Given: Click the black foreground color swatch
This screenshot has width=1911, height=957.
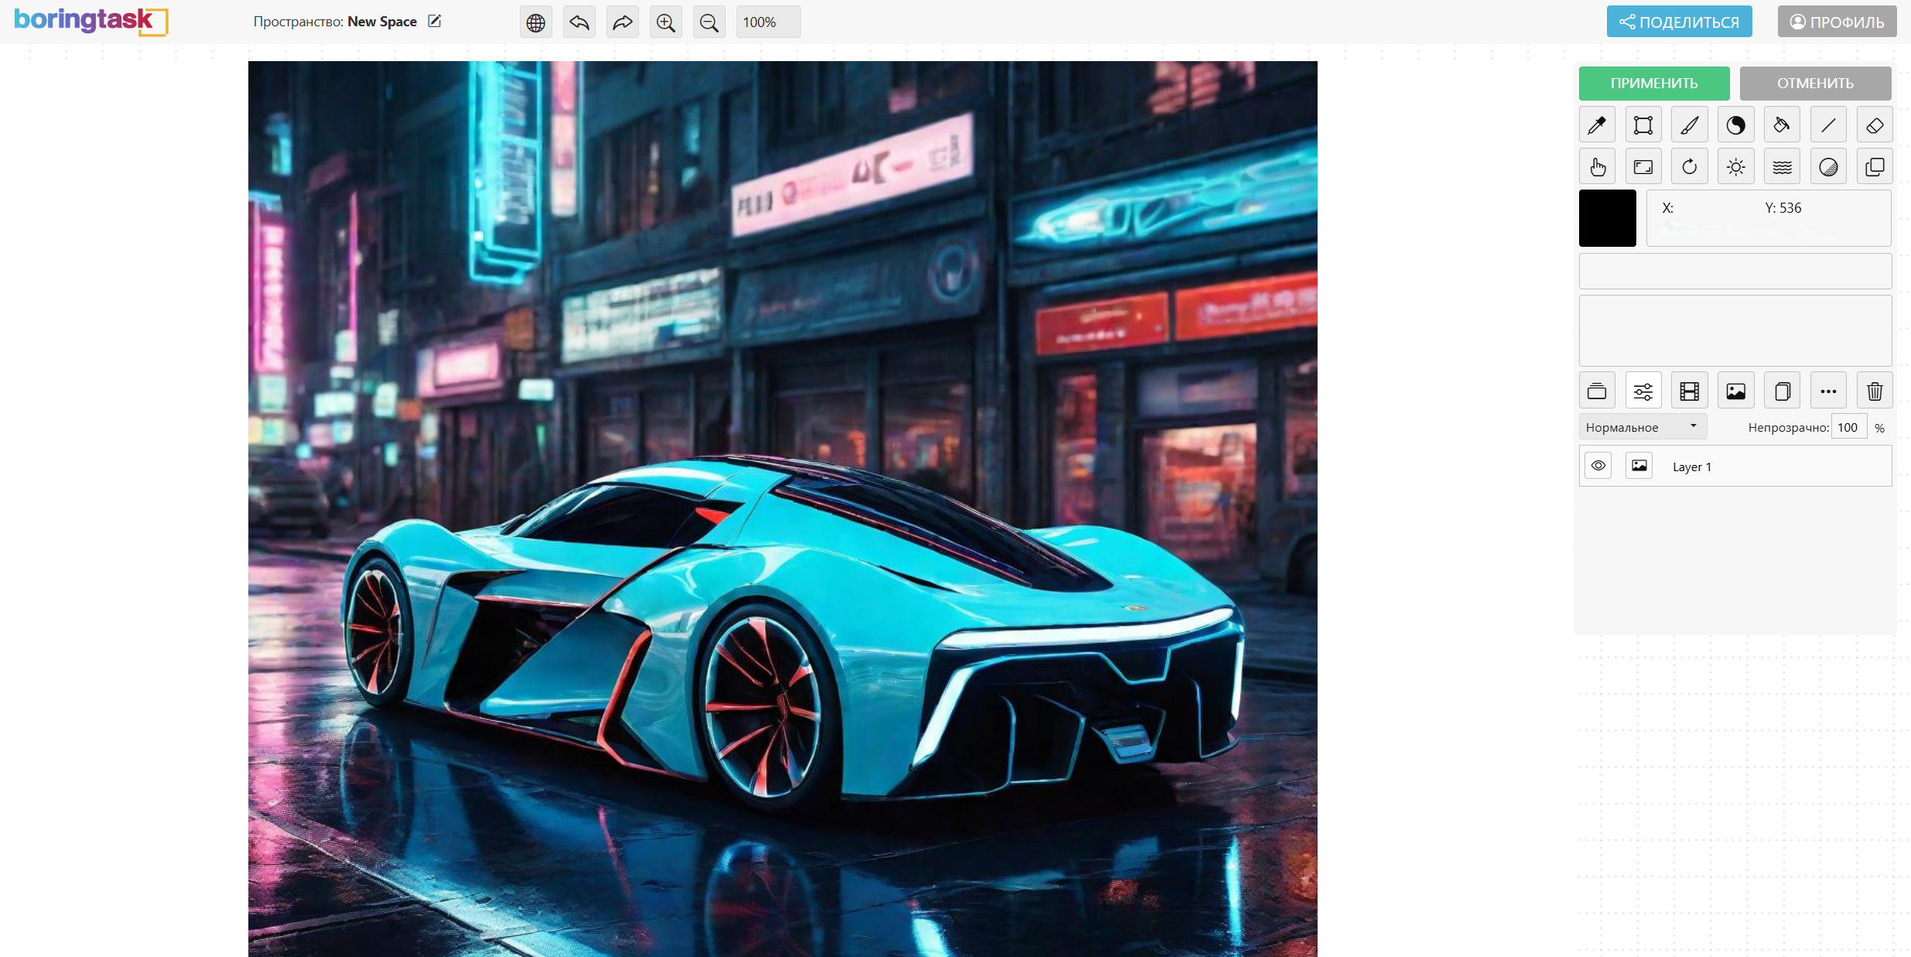Looking at the screenshot, I should coord(1607,218).
